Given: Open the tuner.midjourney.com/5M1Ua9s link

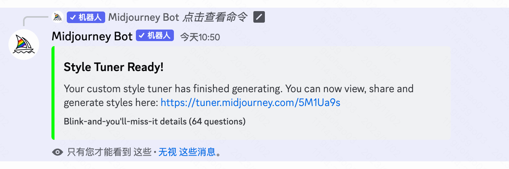Looking at the screenshot, I should click(250, 103).
